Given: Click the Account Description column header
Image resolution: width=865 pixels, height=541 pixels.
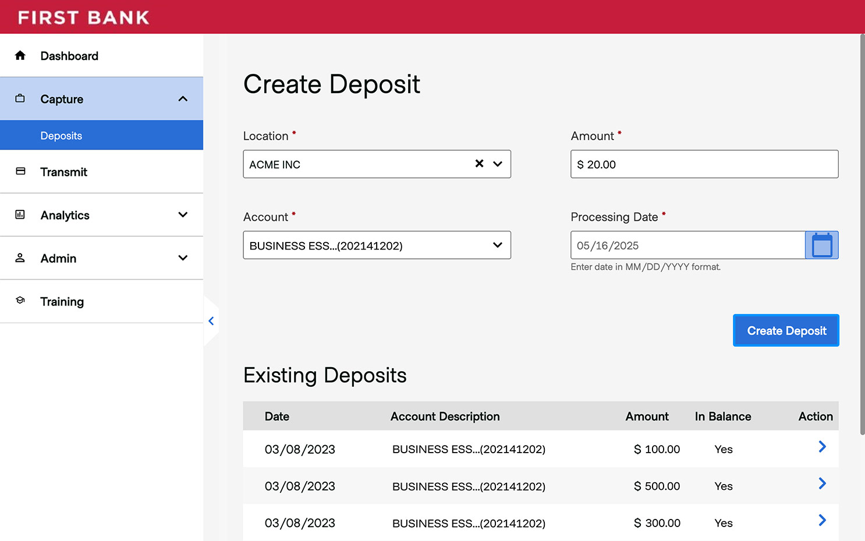Looking at the screenshot, I should [445, 417].
